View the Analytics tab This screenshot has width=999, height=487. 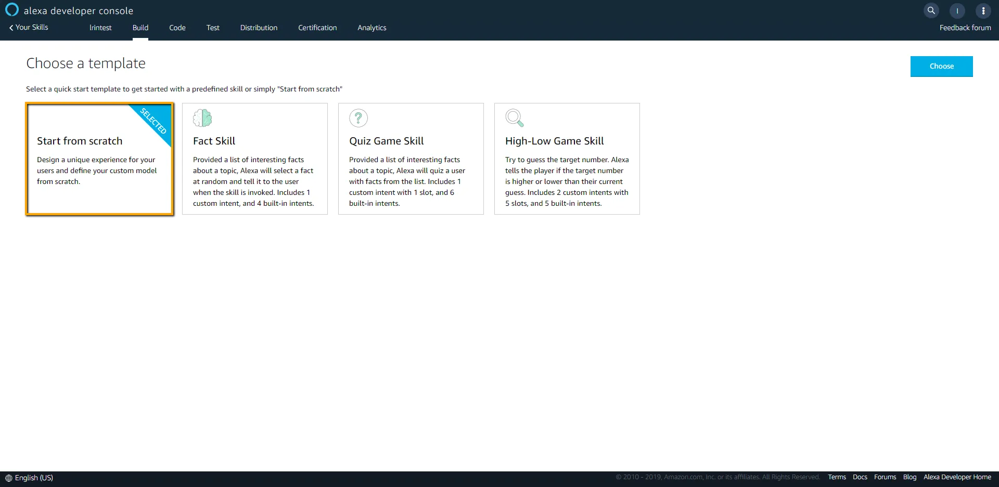(372, 28)
